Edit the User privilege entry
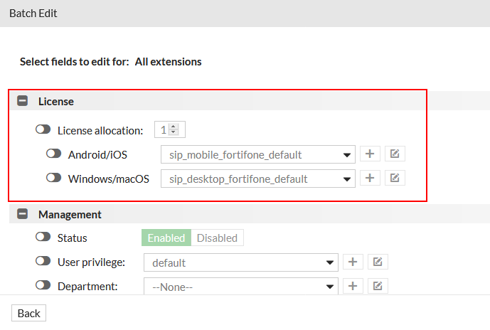This screenshot has height=330, width=490. click(x=378, y=262)
